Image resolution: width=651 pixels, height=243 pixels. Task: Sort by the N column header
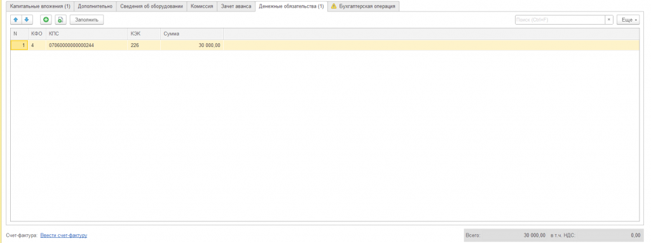pyautogui.click(x=20, y=34)
